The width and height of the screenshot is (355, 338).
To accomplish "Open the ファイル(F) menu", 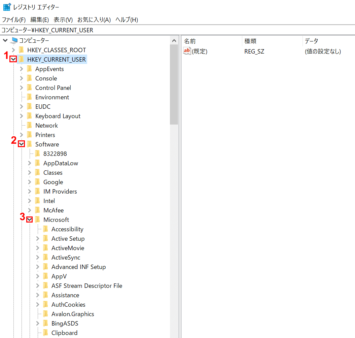I will pos(14,20).
